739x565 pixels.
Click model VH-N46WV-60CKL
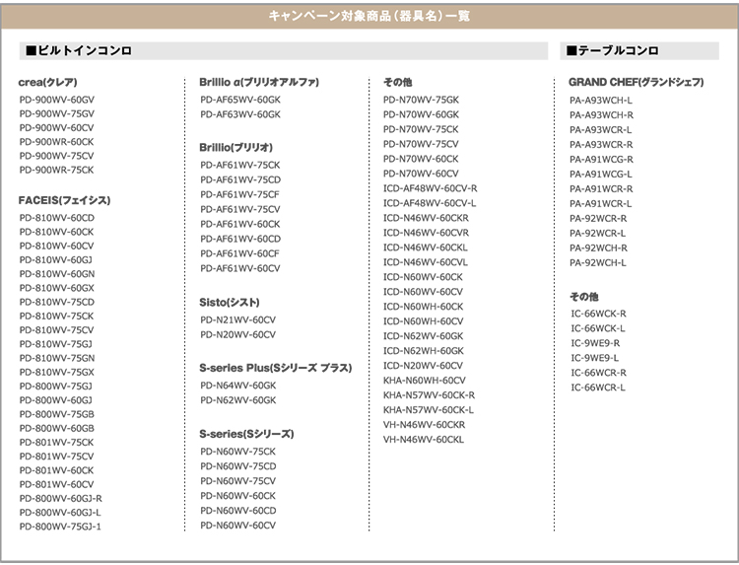point(424,439)
